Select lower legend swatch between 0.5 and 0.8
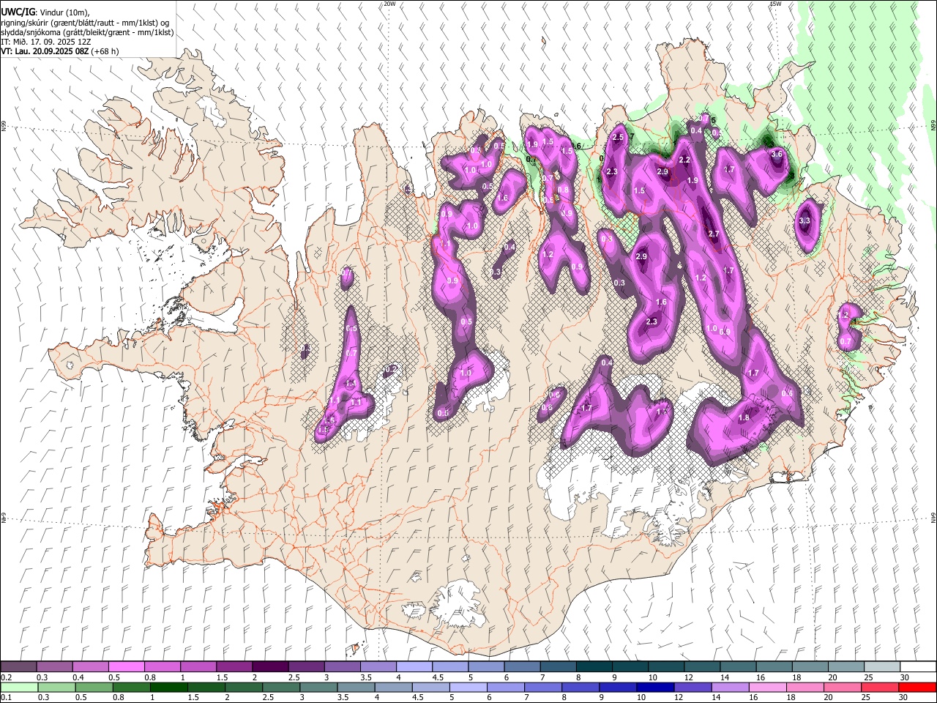 click(94, 687)
